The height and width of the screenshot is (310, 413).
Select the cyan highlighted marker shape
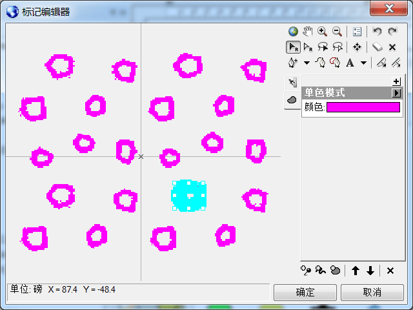point(188,196)
